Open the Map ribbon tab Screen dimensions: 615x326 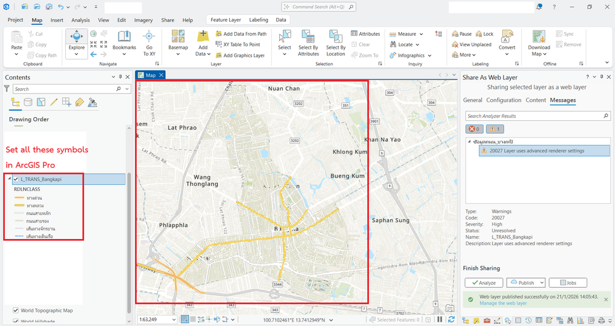[37, 20]
